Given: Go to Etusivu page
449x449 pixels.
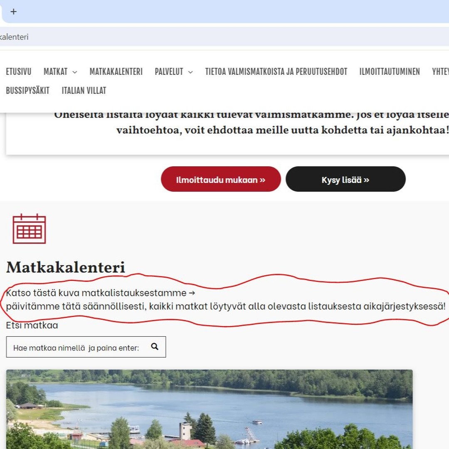Looking at the screenshot, I should [19, 72].
